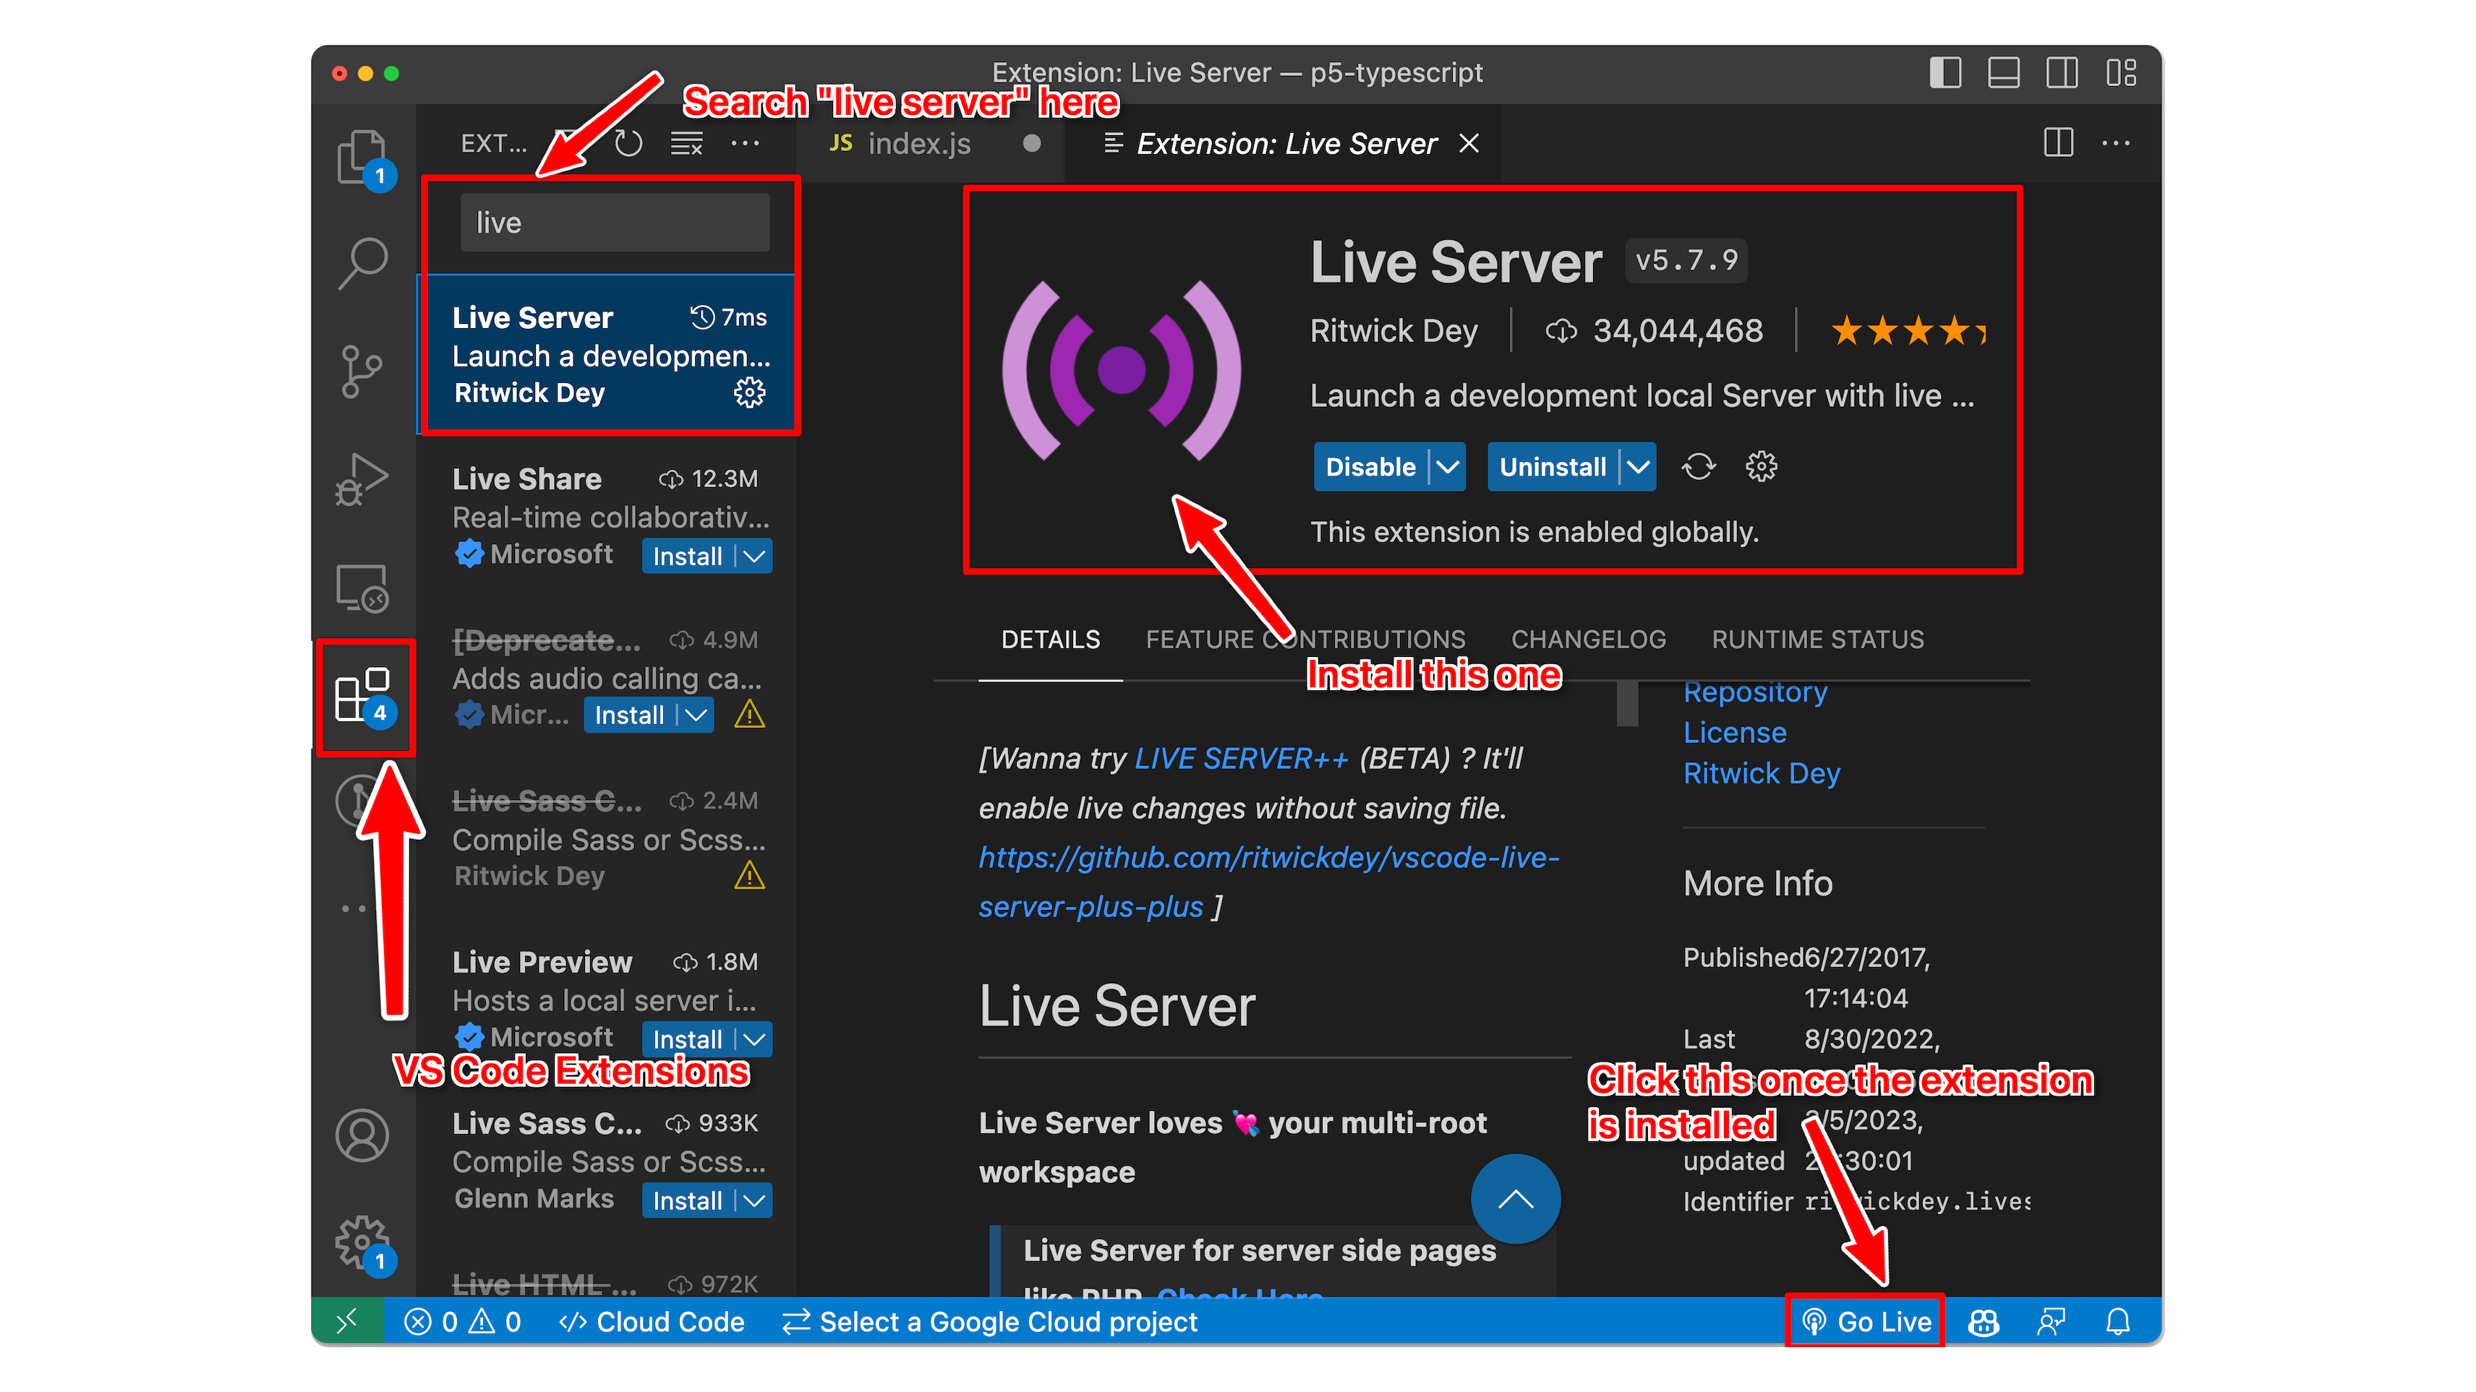Clear extensions search results
The width and height of the screenshot is (2476, 1392).
pos(686,144)
